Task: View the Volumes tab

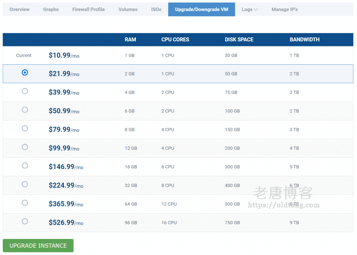Action: coord(128,9)
